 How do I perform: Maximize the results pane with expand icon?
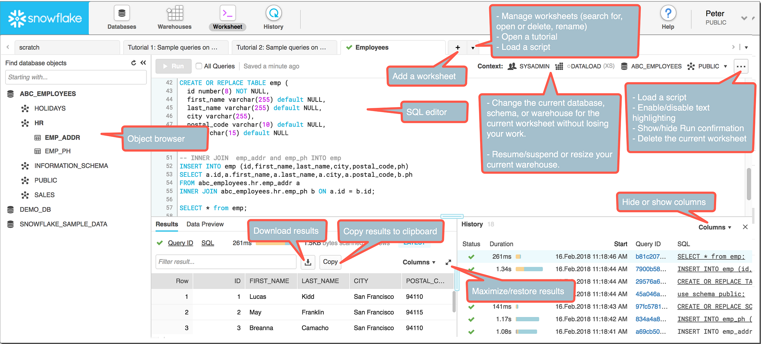coord(448,262)
